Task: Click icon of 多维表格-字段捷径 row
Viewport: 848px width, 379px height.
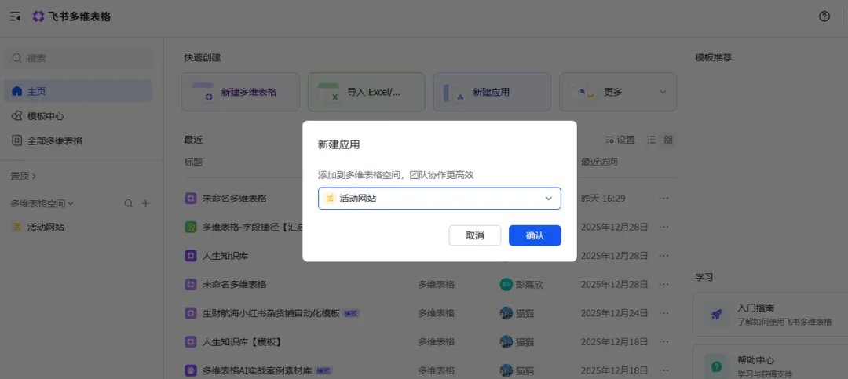Action: pos(190,227)
